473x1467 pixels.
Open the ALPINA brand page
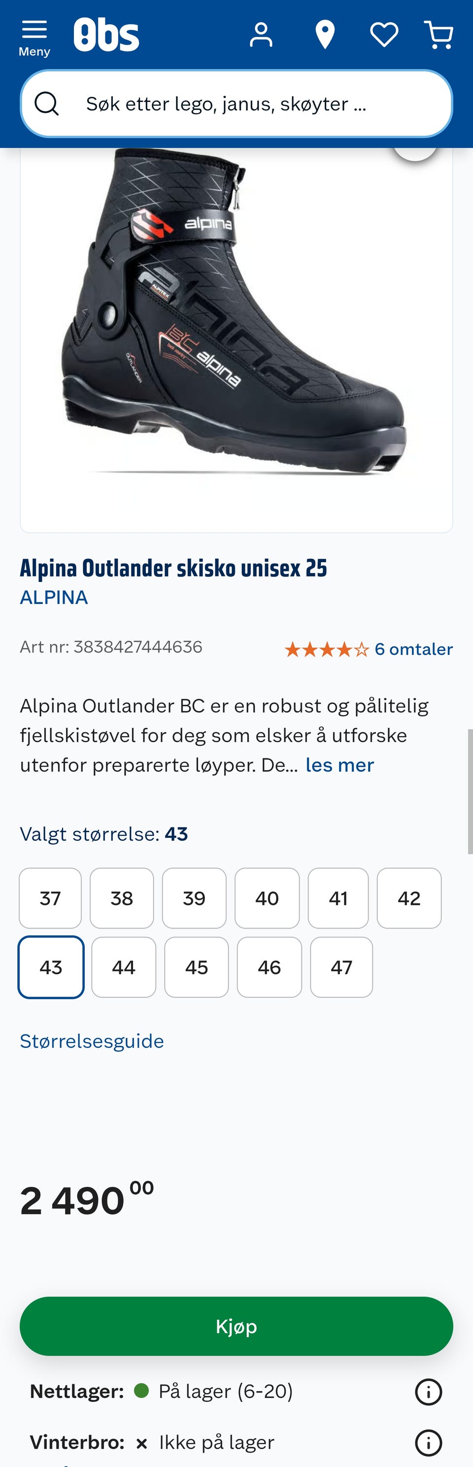(x=54, y=597)
